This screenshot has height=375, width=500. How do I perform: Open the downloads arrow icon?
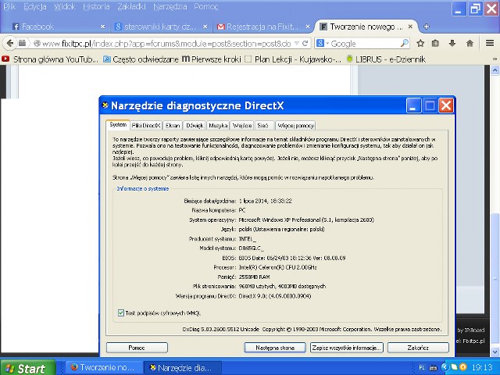click(452, 43)
